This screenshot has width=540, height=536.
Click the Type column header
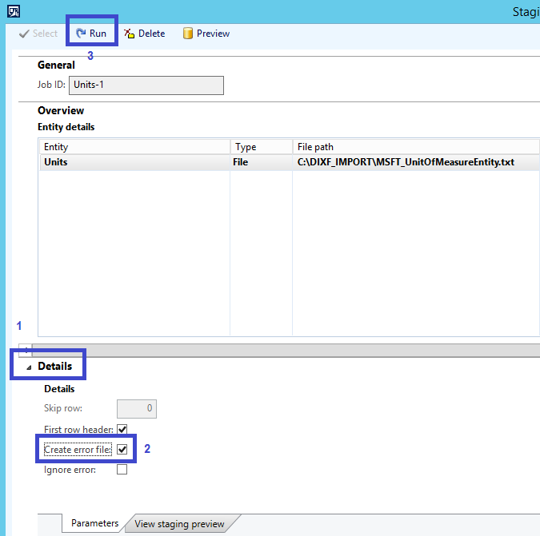coord(261,147)
